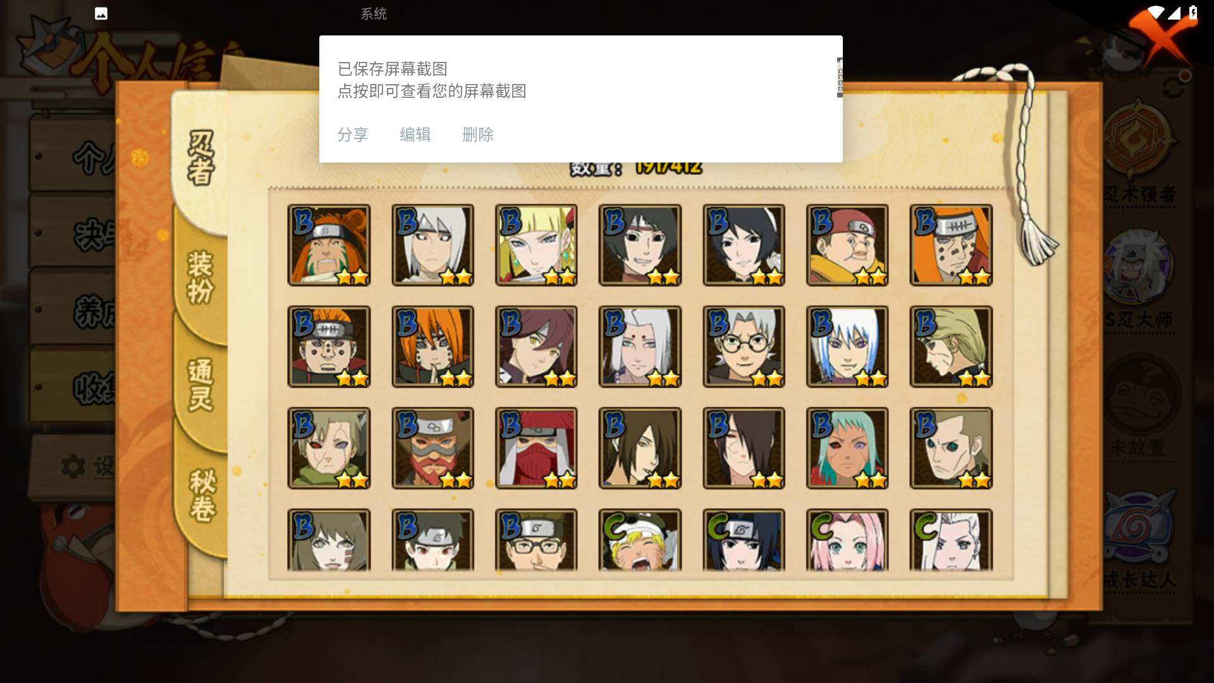The image size is (1214, 683).
Task: Tap 分享 in the screenshot notification
Action: click(x=352, y=135)
